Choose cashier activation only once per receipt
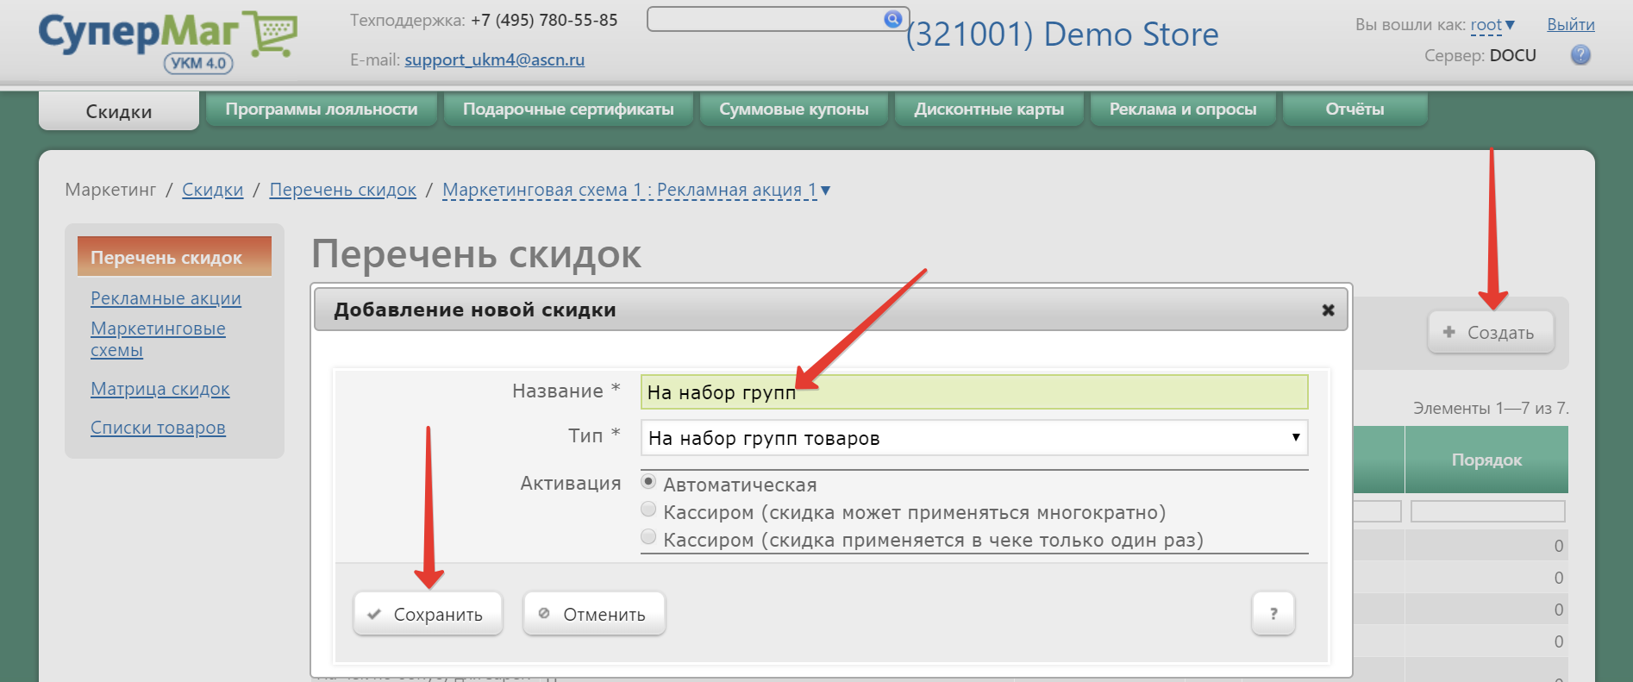 pos(648,538)
